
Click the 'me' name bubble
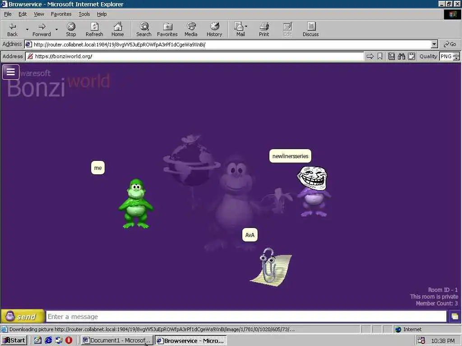click(x=98, y=168)
